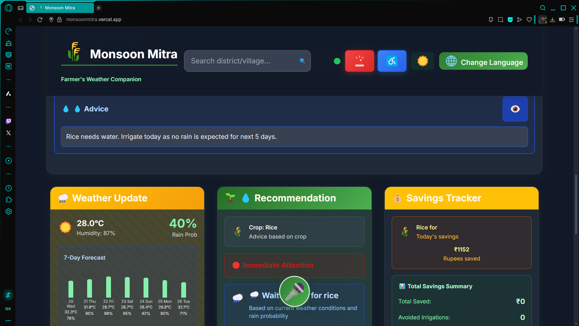Reload the current page
This screenshot has height=326, width=579.
tap(40, 20)
